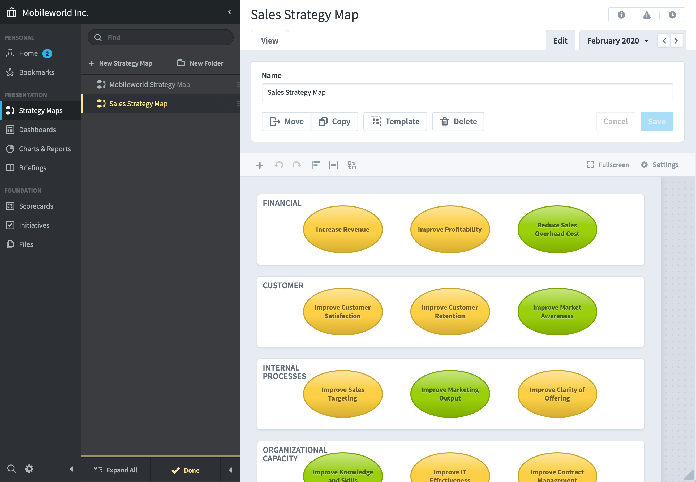Redo the canvas action
696x482 pixels.
point(297,165)
